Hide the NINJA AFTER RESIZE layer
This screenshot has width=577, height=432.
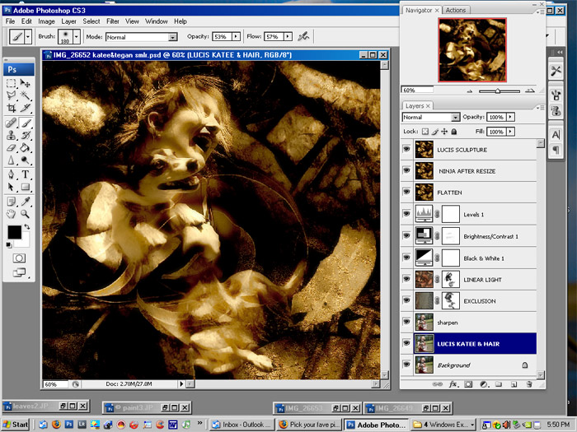point(406,170)
